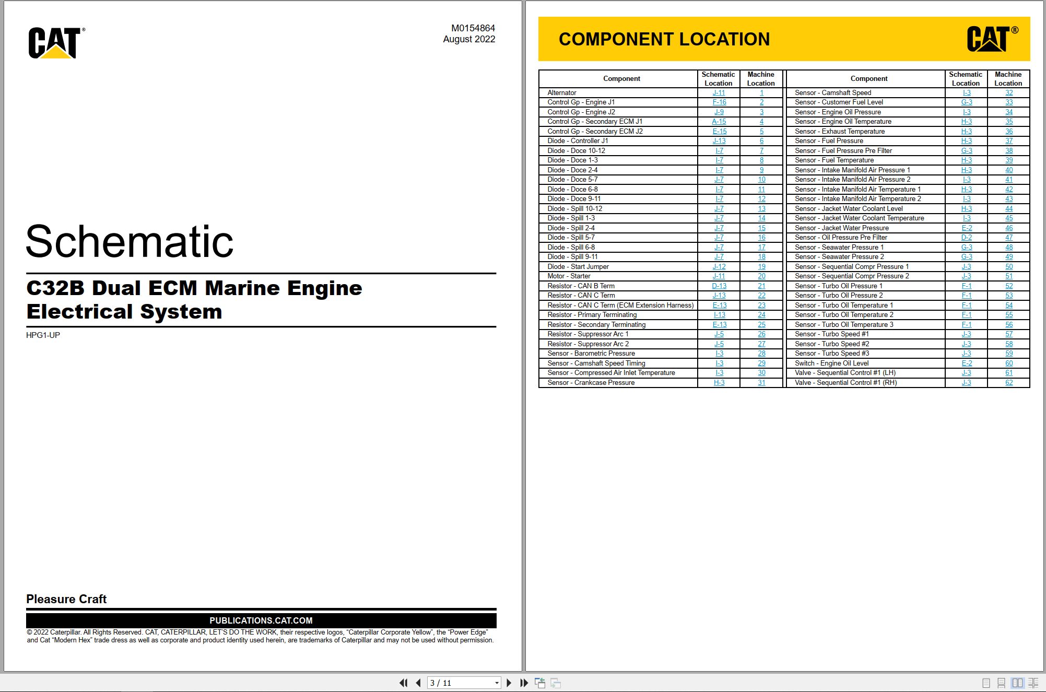Screen dimensions: 1046x692
Task: Click the HPG1-UP serial prefix text
Action: click(43, 335)
